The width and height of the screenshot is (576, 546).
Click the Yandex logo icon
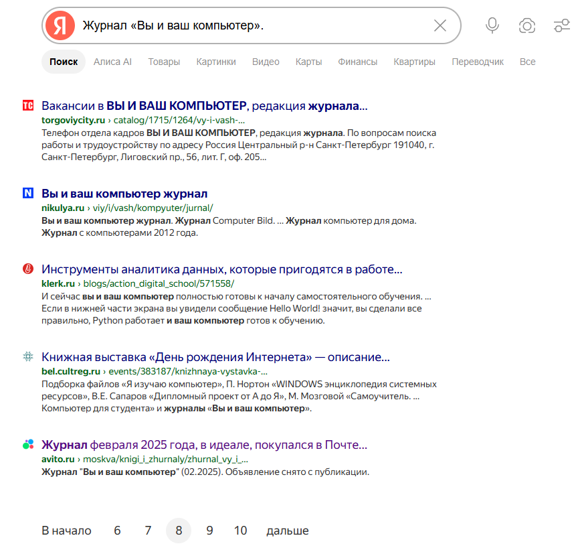[60, 25]
